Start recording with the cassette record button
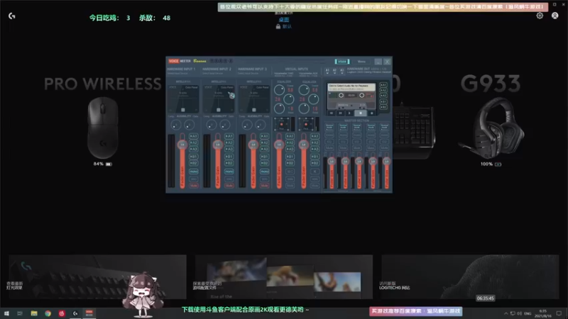 (371, 113)
